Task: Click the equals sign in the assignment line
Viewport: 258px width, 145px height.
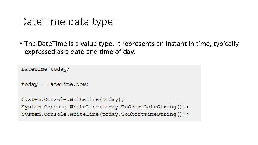Action: click(42, 84)
